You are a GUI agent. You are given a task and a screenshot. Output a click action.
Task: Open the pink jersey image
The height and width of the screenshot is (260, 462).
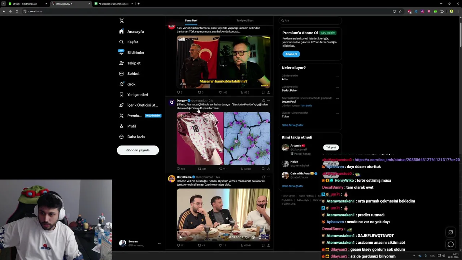click(200, 138)
